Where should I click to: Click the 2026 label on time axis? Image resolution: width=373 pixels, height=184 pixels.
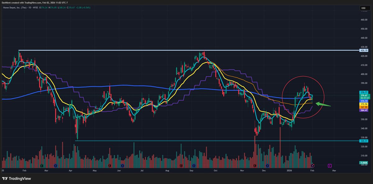pos(289,170)
